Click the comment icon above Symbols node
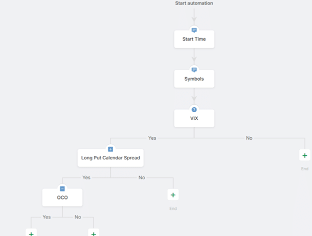This screenshot has height=236, width=312. point(194,70)
